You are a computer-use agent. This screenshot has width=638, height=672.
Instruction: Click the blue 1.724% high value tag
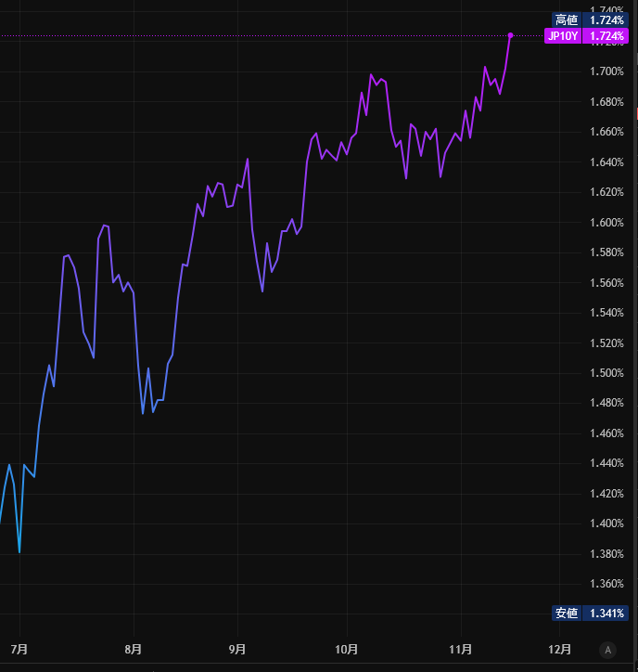606,19
